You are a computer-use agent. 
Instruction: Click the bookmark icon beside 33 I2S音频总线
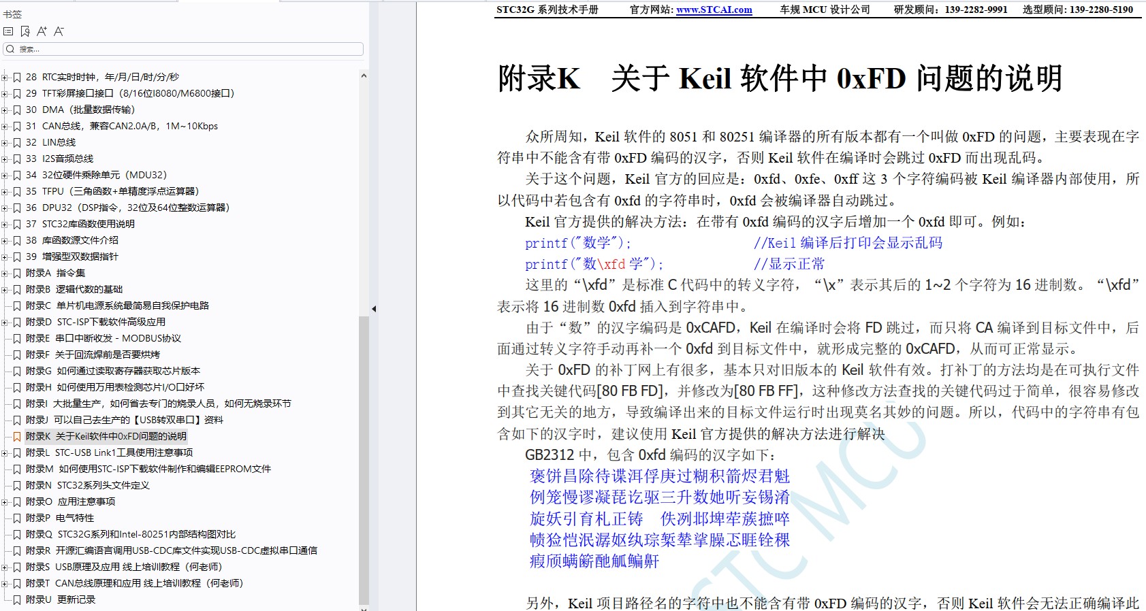click(17, 159)
